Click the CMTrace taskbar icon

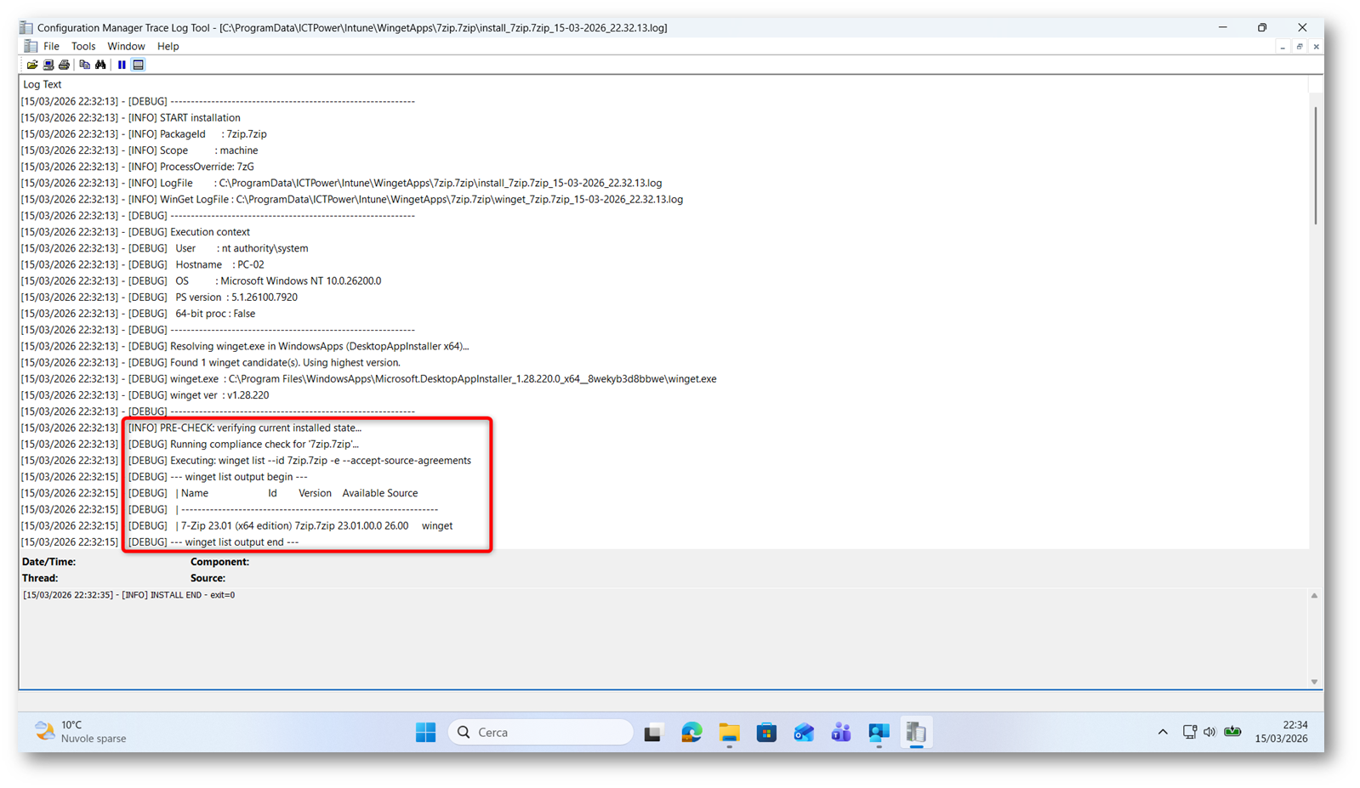point(916,732)
